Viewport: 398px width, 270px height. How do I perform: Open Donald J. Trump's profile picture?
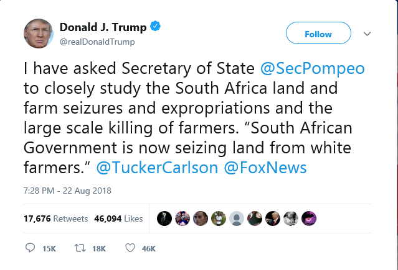[x=39, y=34]
